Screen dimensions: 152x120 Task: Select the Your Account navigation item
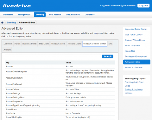[x=55, y=15]
